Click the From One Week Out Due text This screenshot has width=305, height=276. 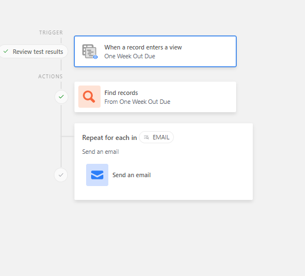point(137,102)
